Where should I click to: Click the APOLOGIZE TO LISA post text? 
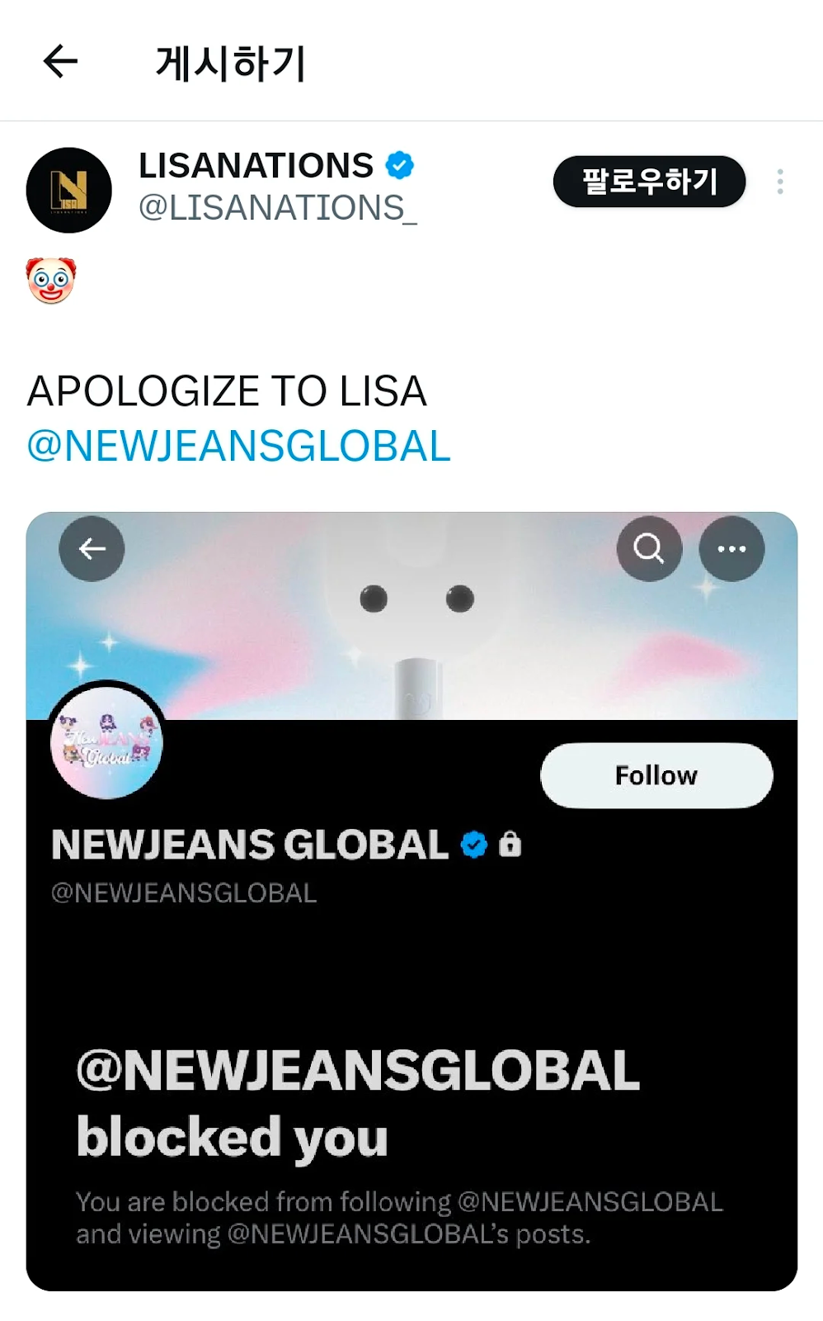click(x=227, y=391)
